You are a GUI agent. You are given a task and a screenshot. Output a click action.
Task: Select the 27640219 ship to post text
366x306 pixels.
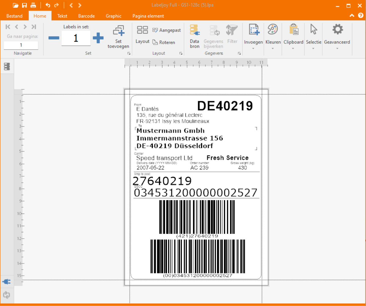(x=162, y=181)
